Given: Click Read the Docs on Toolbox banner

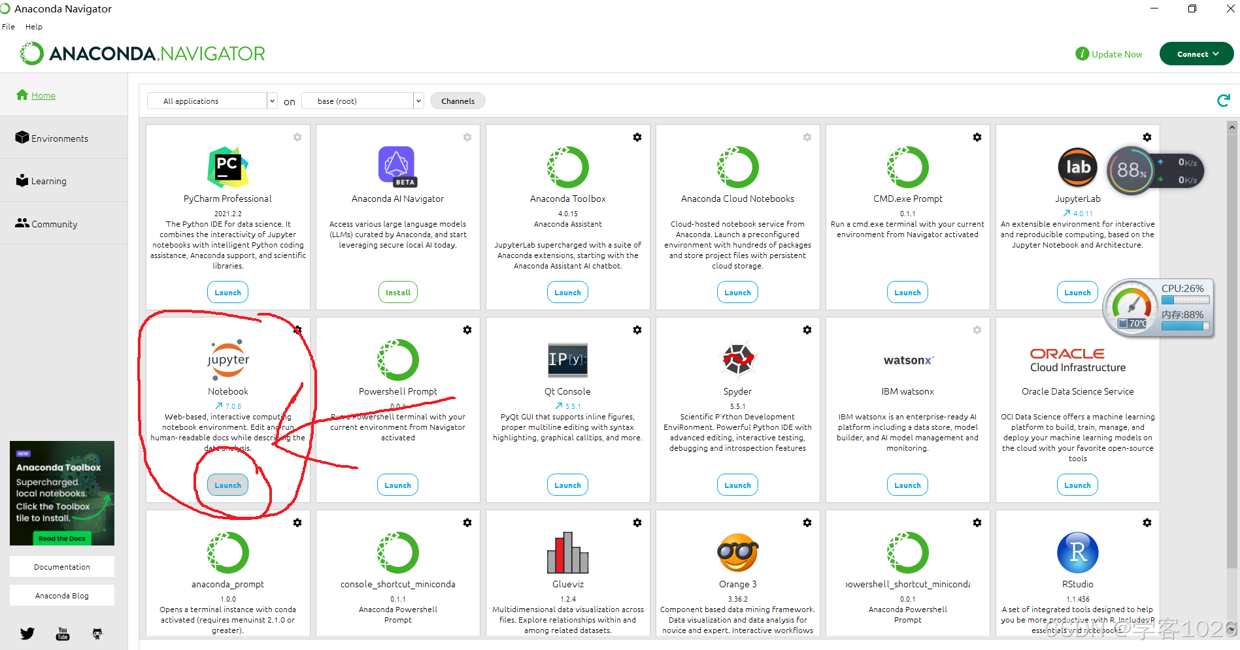Looking at the screenshot, I should coord(61,538).
